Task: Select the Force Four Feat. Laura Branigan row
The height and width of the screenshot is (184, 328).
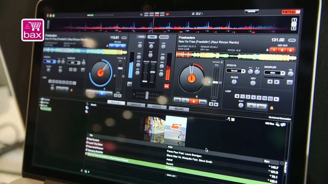Action: pyautogui.click(x=184, y=153)
